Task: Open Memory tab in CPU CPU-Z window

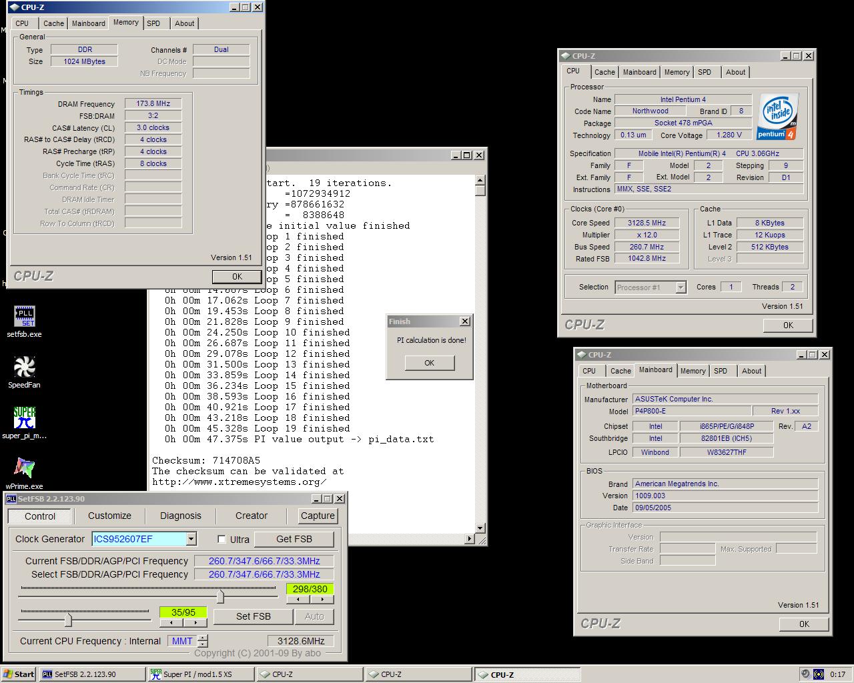Action: 677,72
